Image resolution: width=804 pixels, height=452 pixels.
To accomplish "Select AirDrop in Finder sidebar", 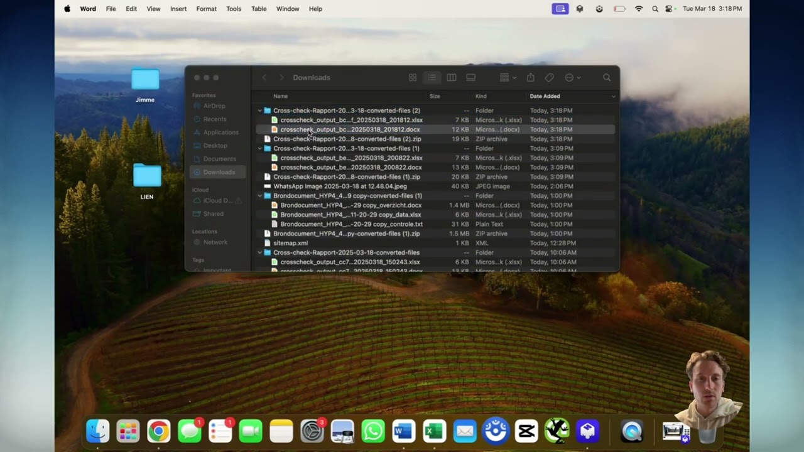I will tap(214, 106).
